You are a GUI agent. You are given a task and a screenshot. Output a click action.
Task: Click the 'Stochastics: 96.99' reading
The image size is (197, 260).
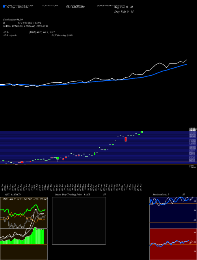13,20
